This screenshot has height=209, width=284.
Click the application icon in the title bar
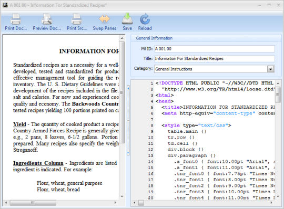pyautogui.click(x=5, y=5)
